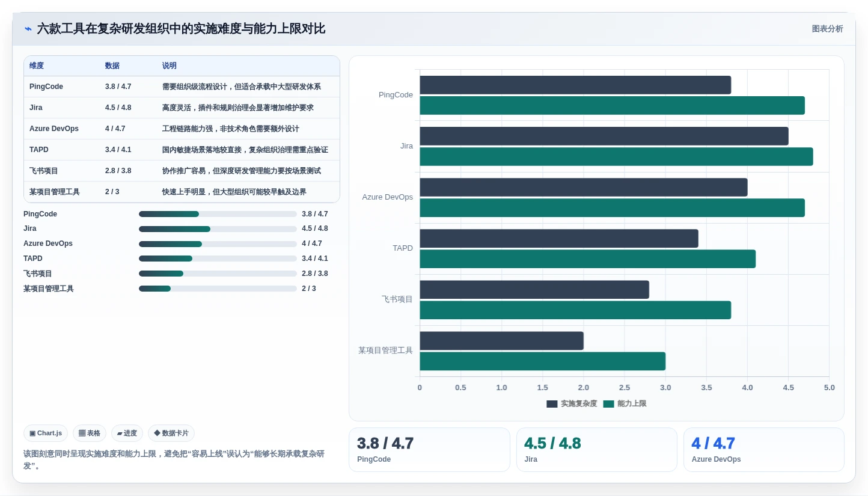Click Azure DevOps dark bar in chart
Image resolution: width=868 pixels, height=496 pixels.
coord(584,187)
